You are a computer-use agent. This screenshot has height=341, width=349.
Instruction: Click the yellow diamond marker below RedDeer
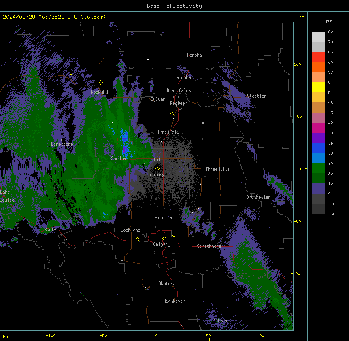[172, 114]
